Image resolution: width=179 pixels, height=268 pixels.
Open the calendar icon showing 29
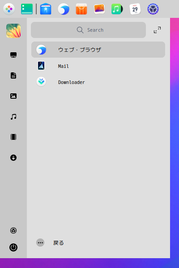tap(135, 9)
